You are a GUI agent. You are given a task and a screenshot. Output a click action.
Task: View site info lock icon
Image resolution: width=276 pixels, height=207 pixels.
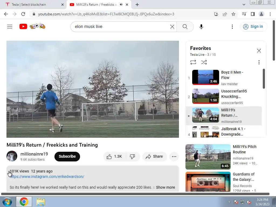pyautogui.click(x=34, y=14)
